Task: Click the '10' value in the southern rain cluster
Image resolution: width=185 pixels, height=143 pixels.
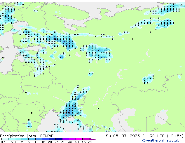Action: [x=69, y=113]
